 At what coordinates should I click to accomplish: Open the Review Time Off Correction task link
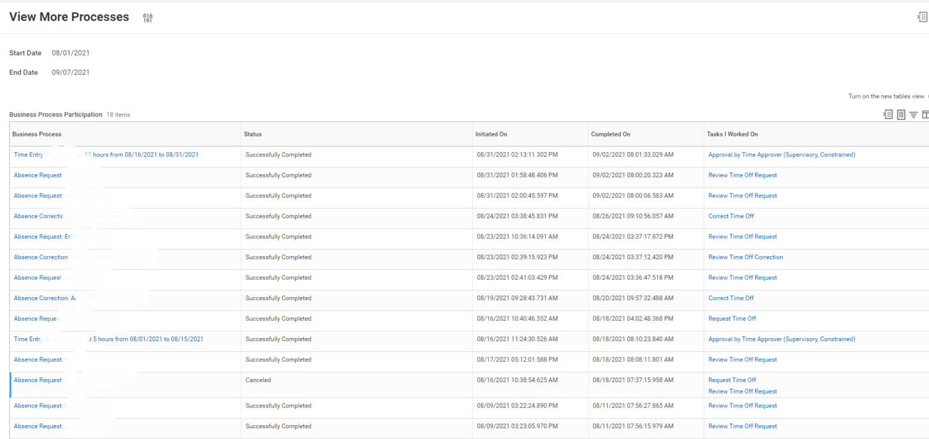[x=746, y=257]
